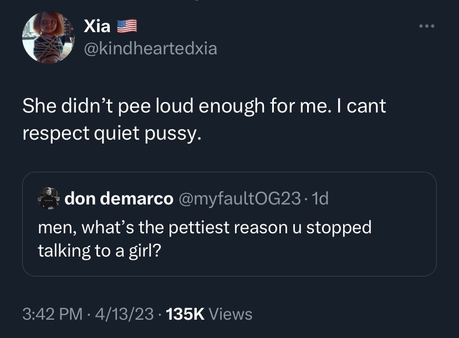
Task: Open the Xia display name link
Action: click(98, 25)
